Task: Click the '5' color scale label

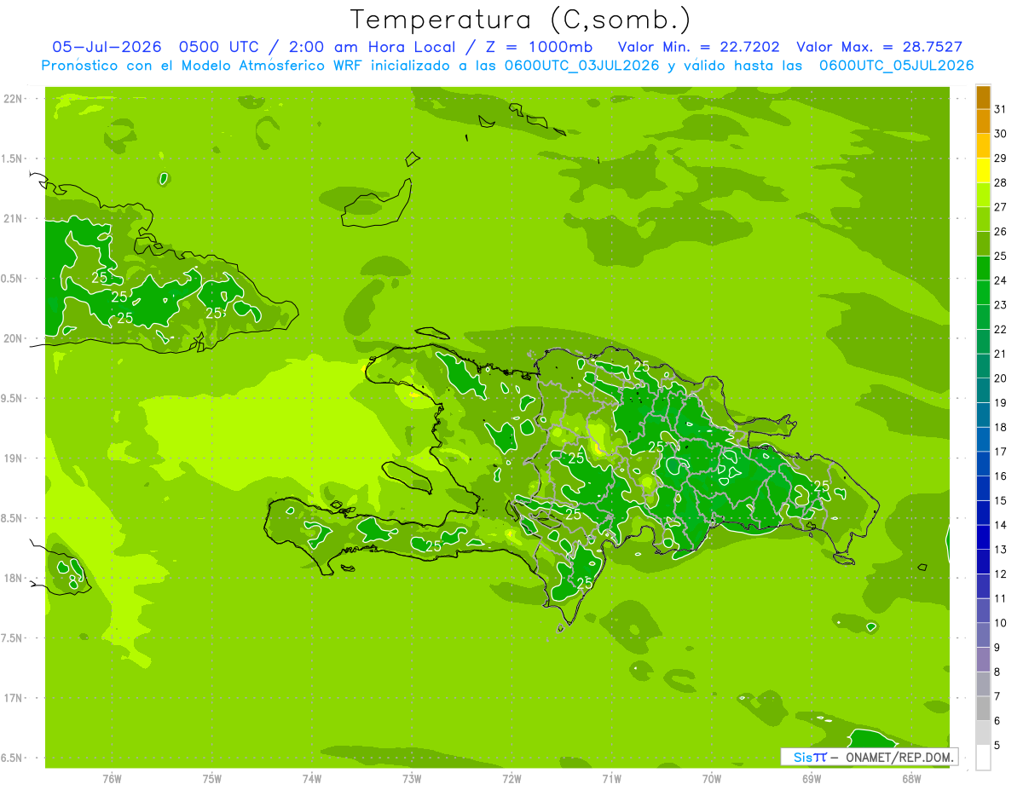Action: pos(997,745)
